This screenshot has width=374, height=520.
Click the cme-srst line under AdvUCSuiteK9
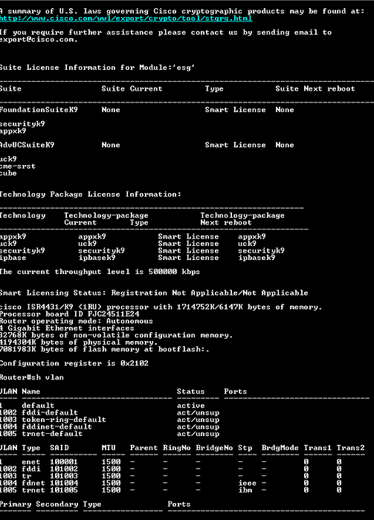coord(18,166)
